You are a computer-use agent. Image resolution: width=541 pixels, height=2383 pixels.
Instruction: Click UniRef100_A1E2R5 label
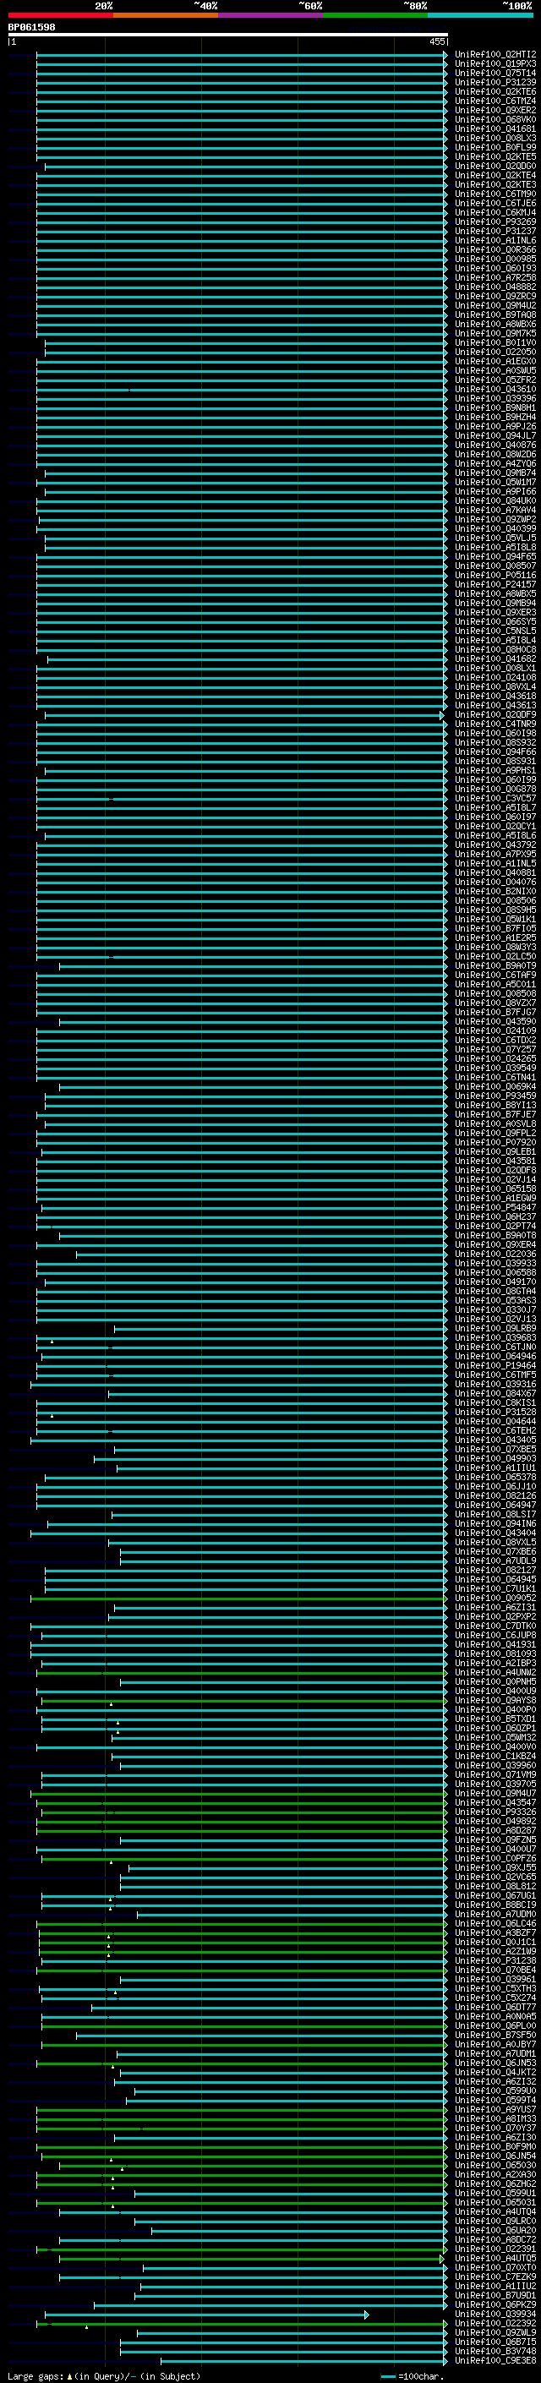[495, 937]
